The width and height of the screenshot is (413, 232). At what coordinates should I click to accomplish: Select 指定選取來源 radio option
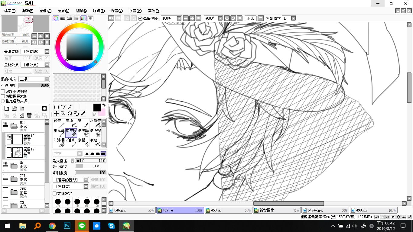pyautogui.click(x=3, y=101)
